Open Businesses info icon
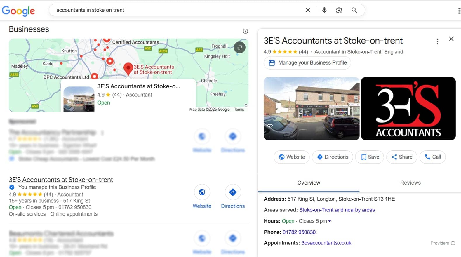The height and width of the screenshot is (257, 461). (245, 31)
